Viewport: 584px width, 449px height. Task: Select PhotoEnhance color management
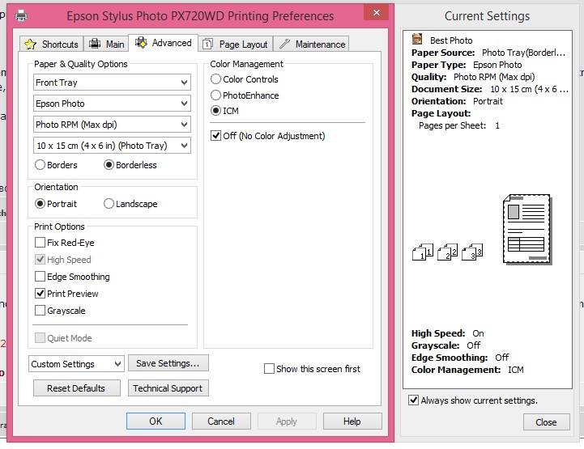tap(216, 95)
